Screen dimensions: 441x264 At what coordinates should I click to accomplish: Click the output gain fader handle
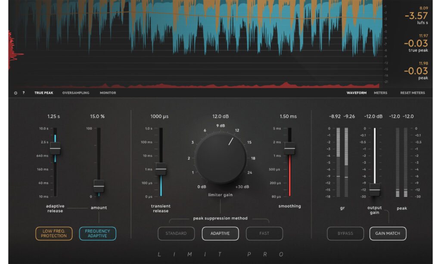[x=375, y=190]
